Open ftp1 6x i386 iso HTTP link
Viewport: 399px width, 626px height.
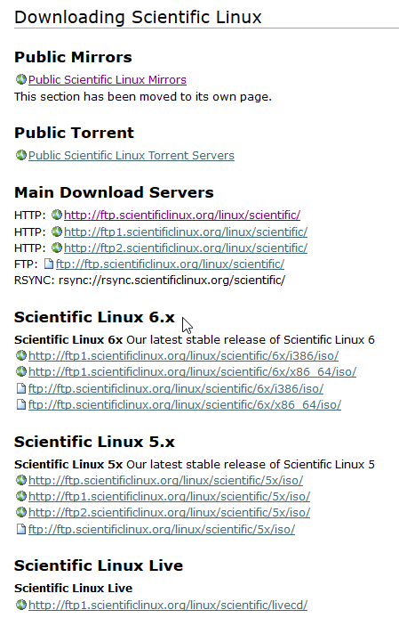pos(183,355)
